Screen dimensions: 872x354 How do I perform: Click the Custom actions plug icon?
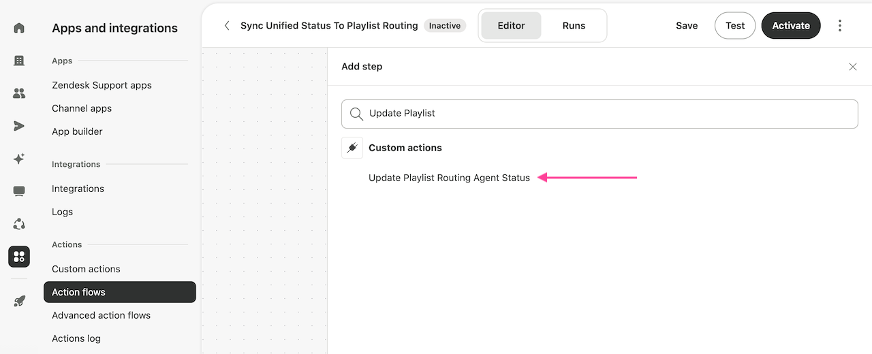352,148
